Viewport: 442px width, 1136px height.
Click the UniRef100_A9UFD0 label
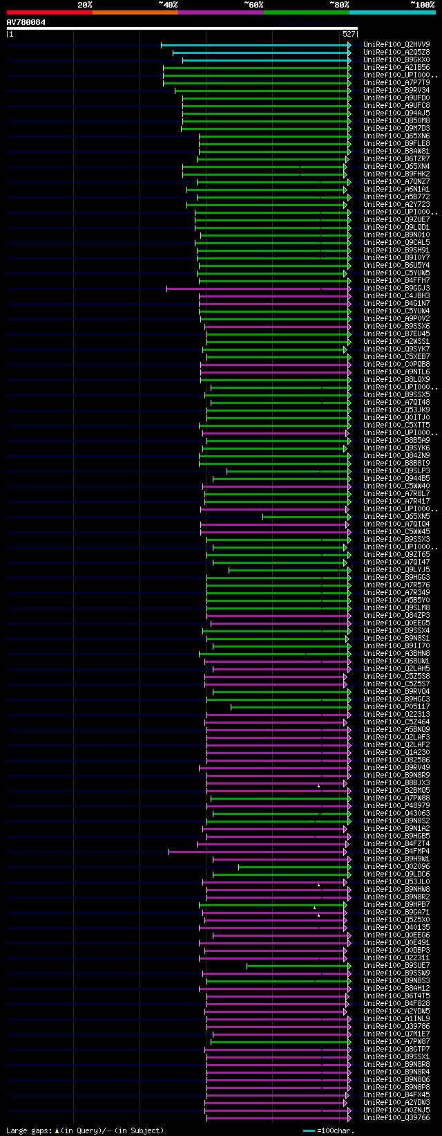click(x=396, y=98)
